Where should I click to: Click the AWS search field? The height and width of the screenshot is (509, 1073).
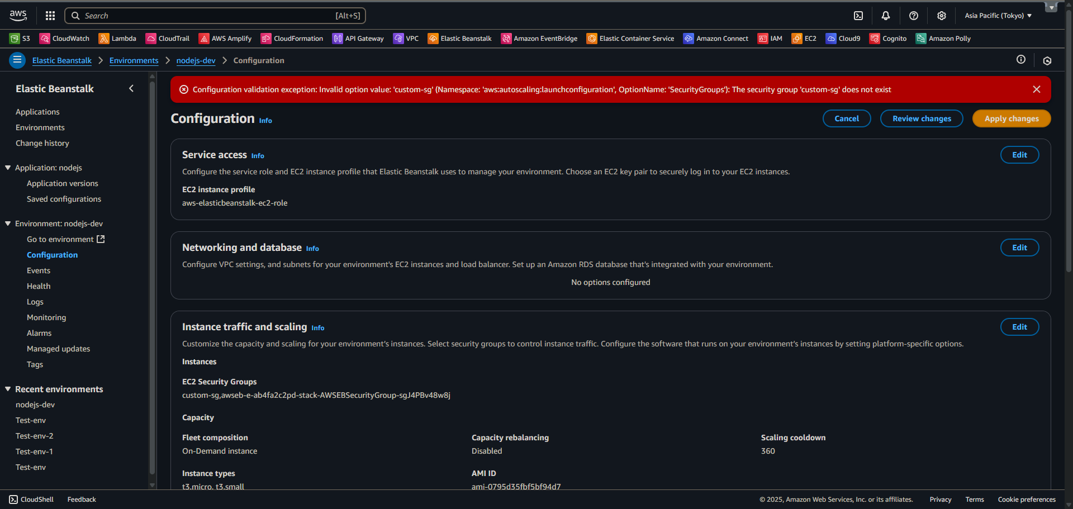tap(215, 16)
